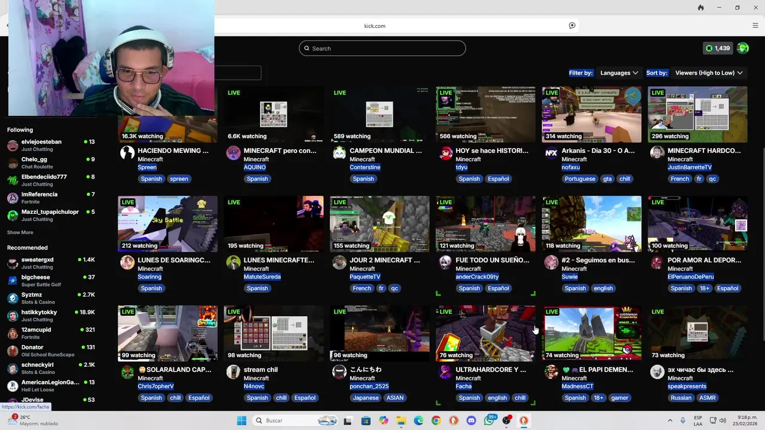Click the DuckDuckGo Fire button
Image resolution: width=765 pixels, height=430 pixels.
coord(700,8)
